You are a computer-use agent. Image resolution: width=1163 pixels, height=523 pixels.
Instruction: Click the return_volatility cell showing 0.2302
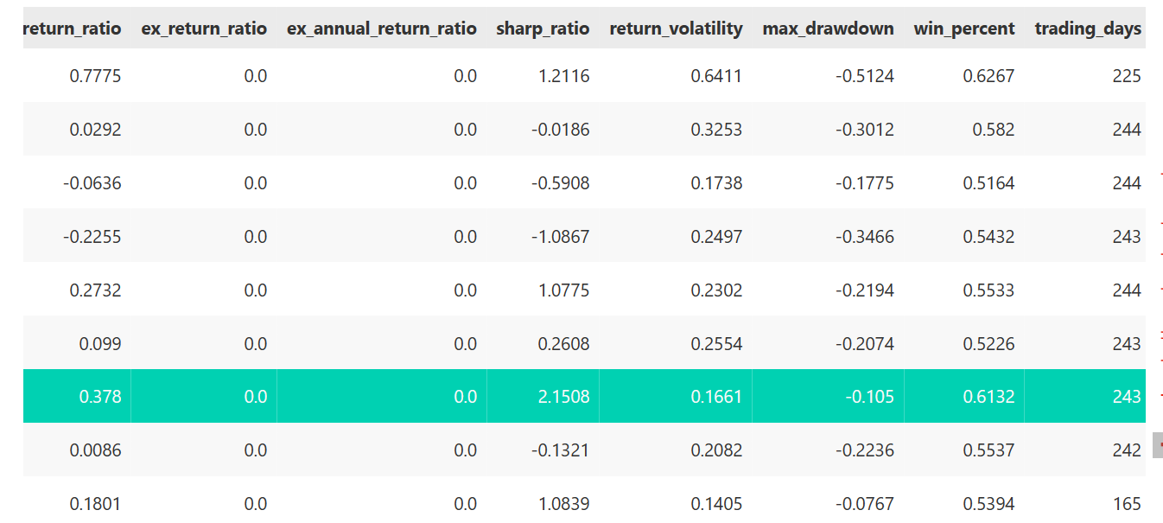[x=715, y=290]
